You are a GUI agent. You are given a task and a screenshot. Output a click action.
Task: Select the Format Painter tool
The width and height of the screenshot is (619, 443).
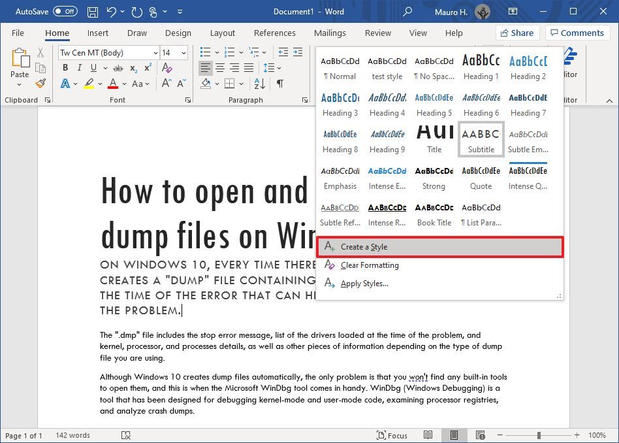point(39,84)
